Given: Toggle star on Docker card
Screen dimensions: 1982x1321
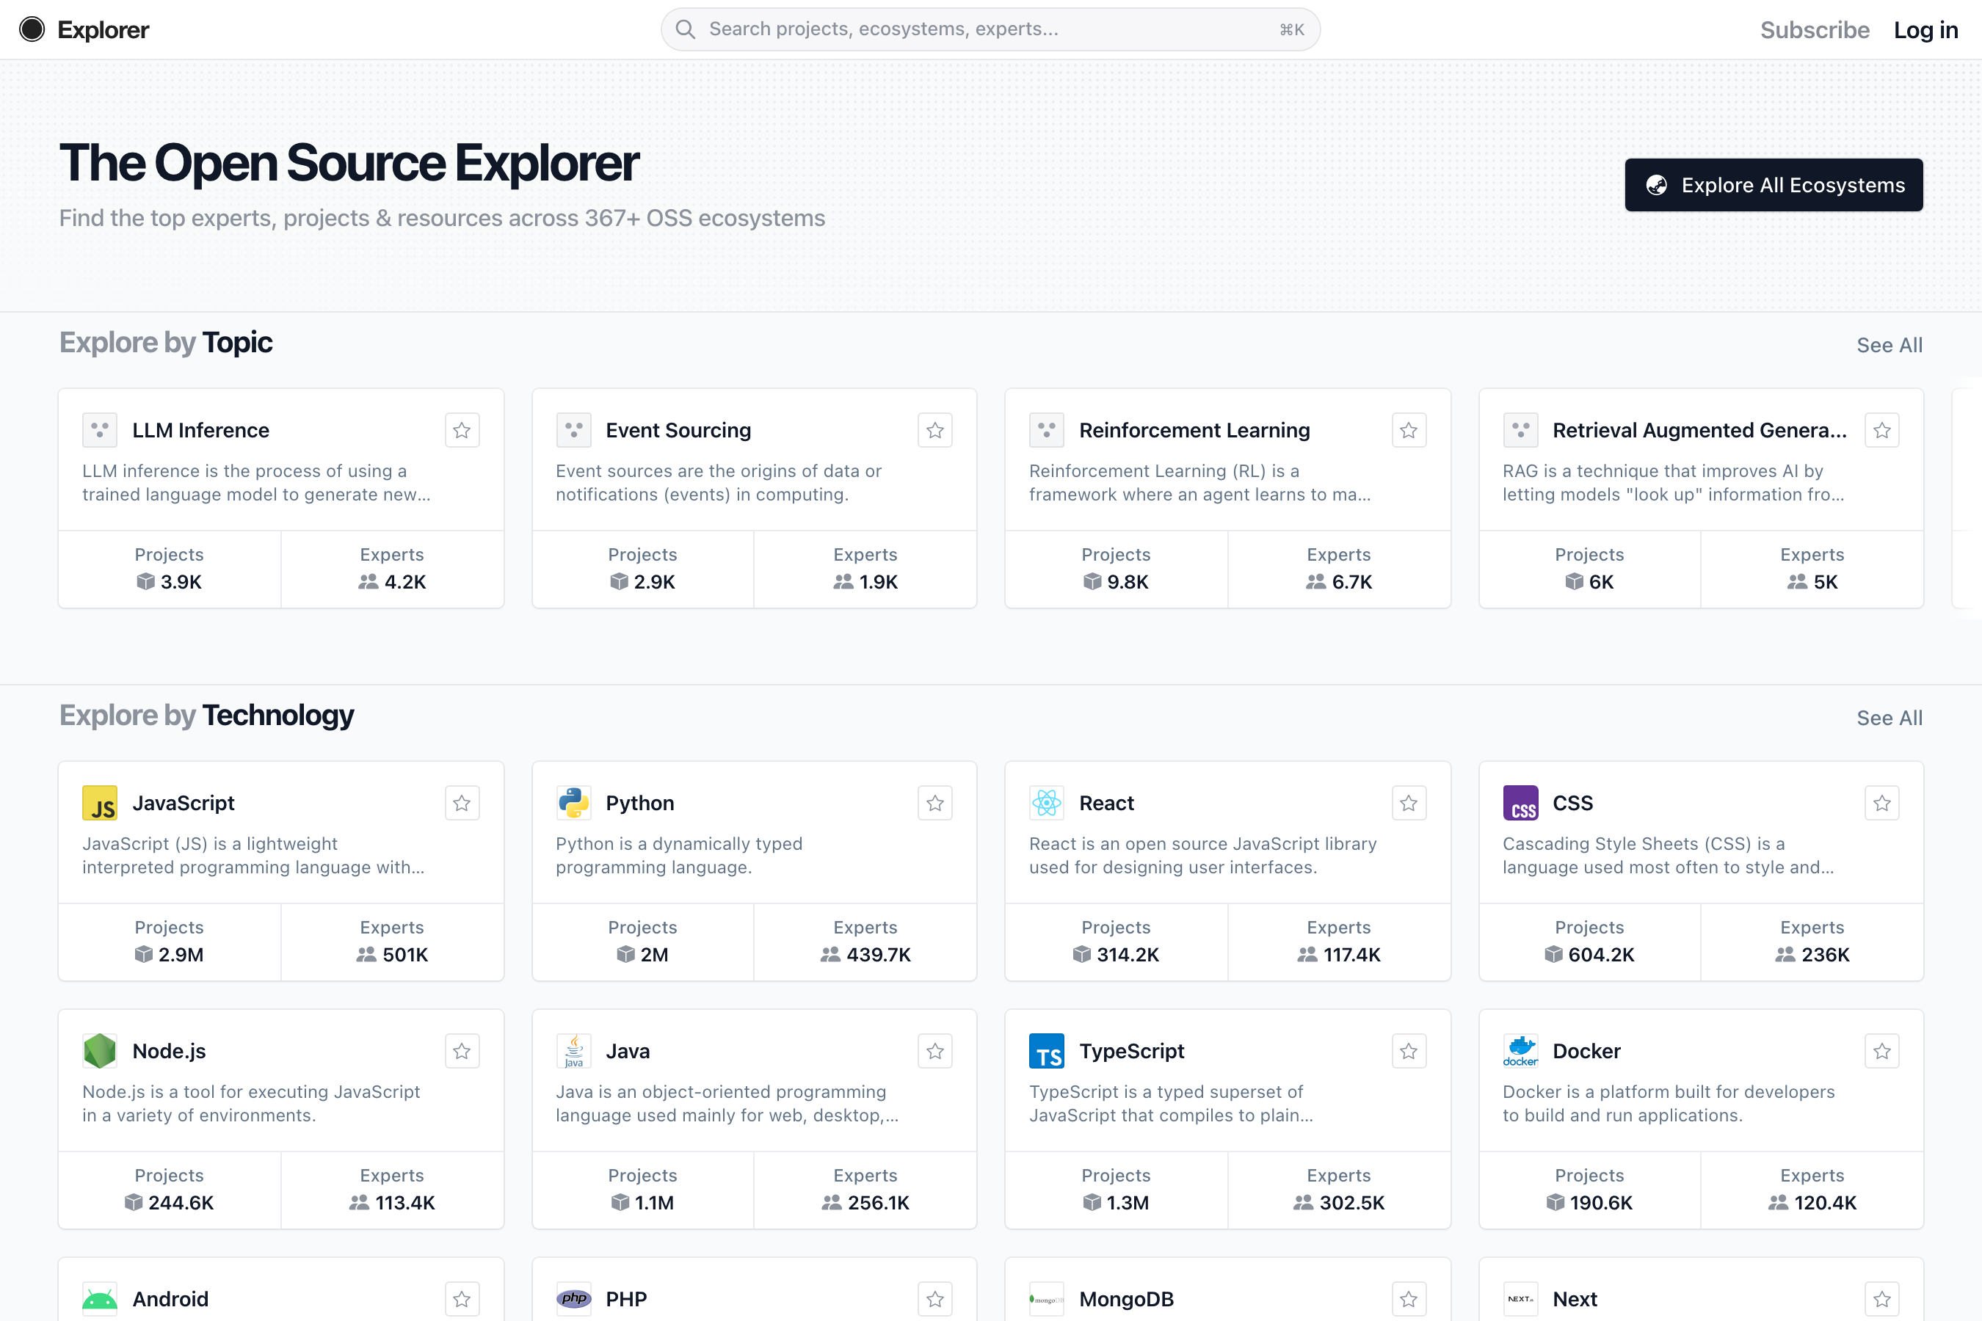Looking at the screenshot, I should click(1881, 1051).
